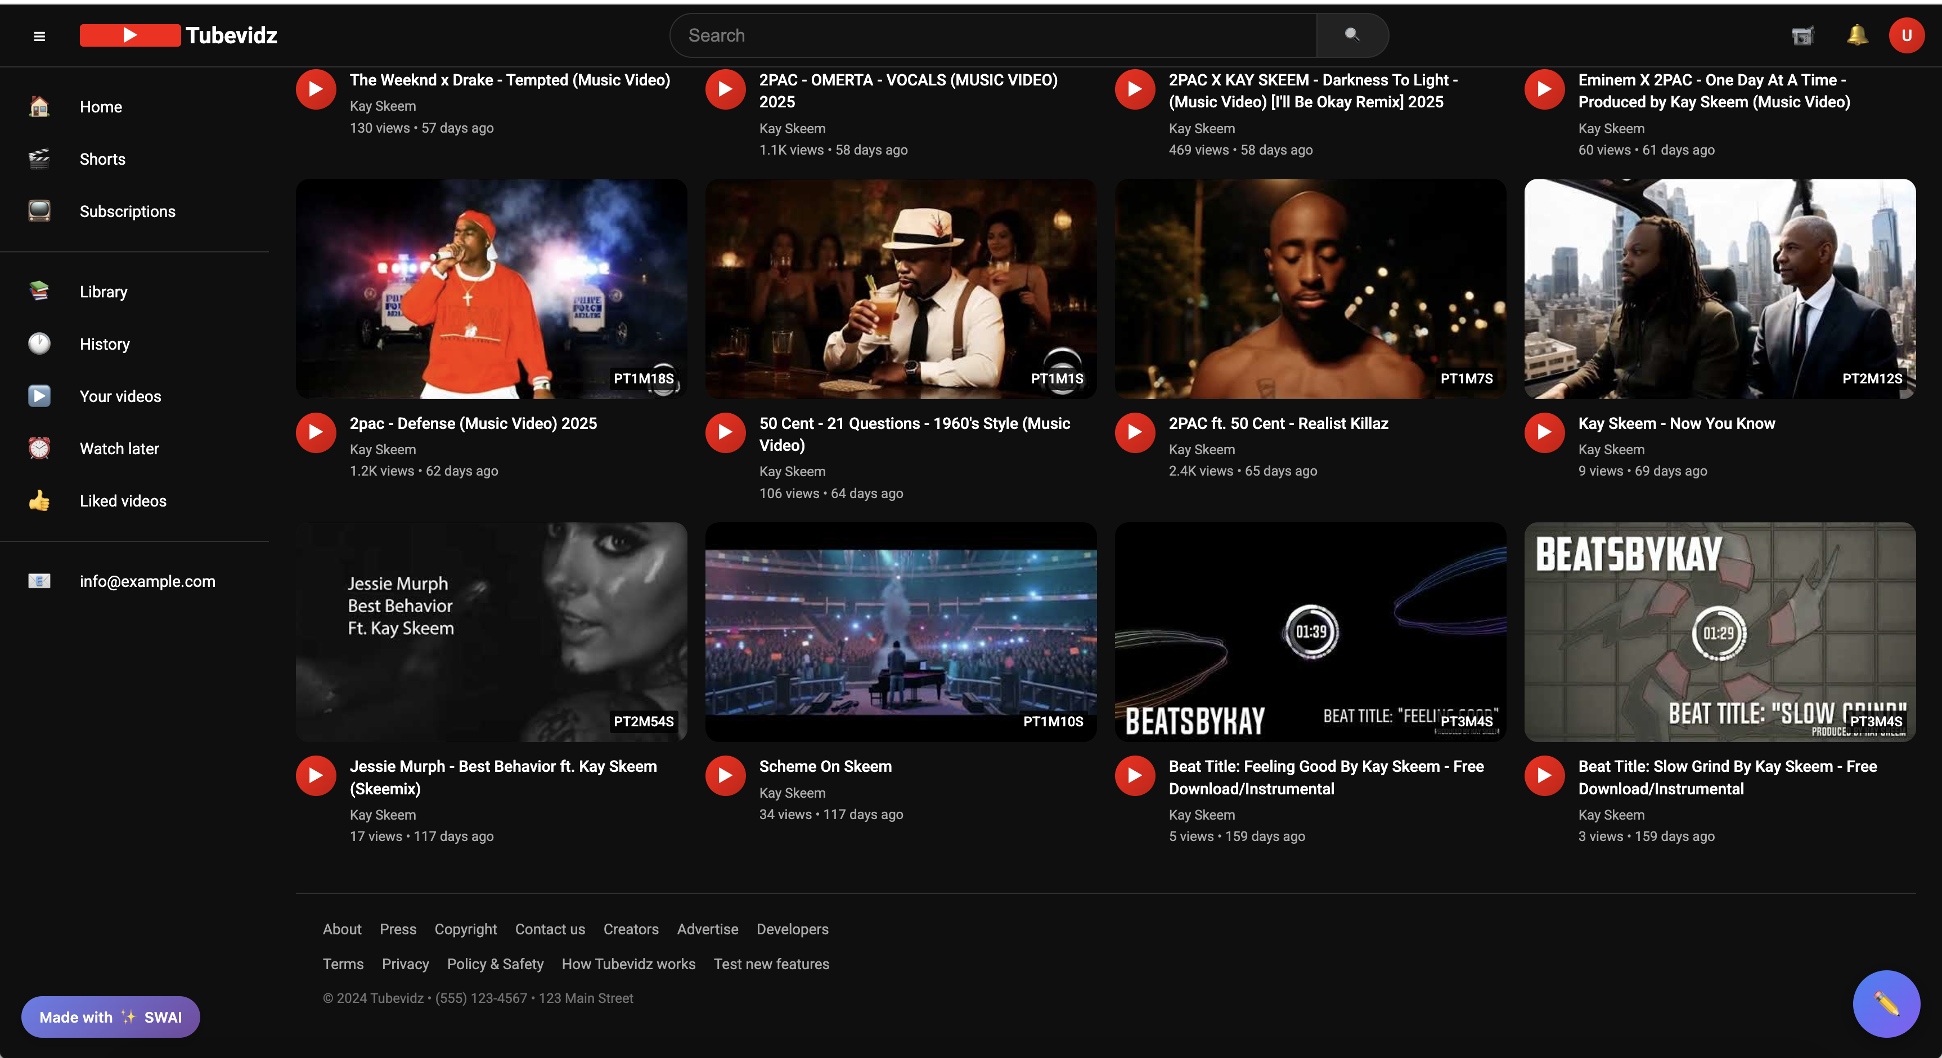Click the search magnifier button
Screen dimensions: 1942x1058
tap(1352, 35)
